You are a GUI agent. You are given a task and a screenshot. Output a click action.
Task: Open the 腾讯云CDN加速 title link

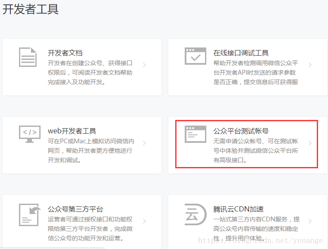tap(239, 209)
